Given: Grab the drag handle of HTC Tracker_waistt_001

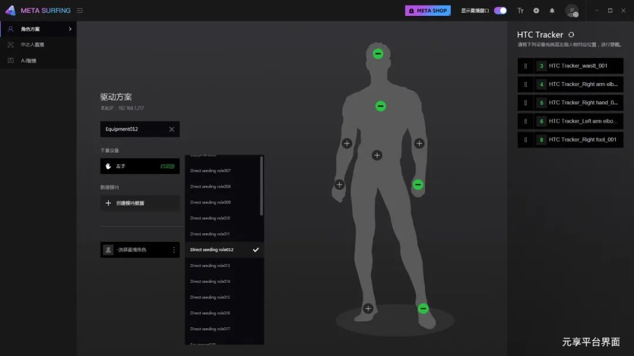Looking at the screenshot, I should click(x=525, y=66).
